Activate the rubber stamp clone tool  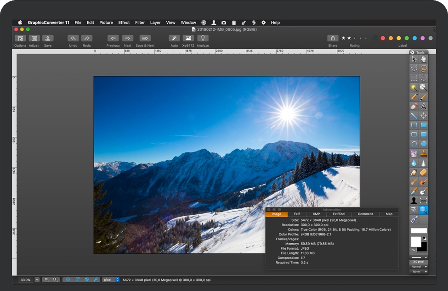pos(424,153)
